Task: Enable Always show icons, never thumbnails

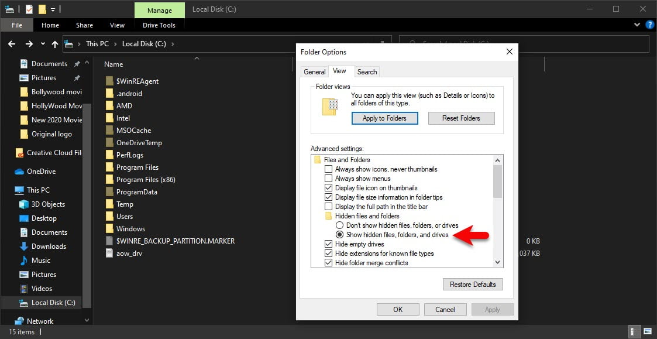Action: 329,169
